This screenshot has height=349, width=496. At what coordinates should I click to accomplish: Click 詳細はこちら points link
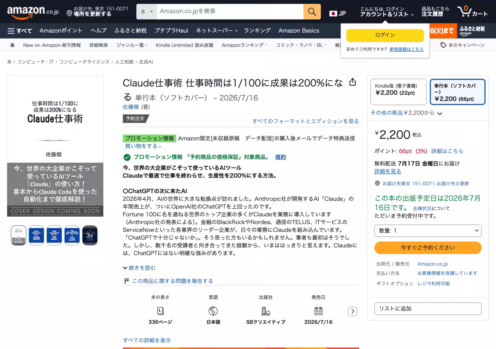pos(447,151)
